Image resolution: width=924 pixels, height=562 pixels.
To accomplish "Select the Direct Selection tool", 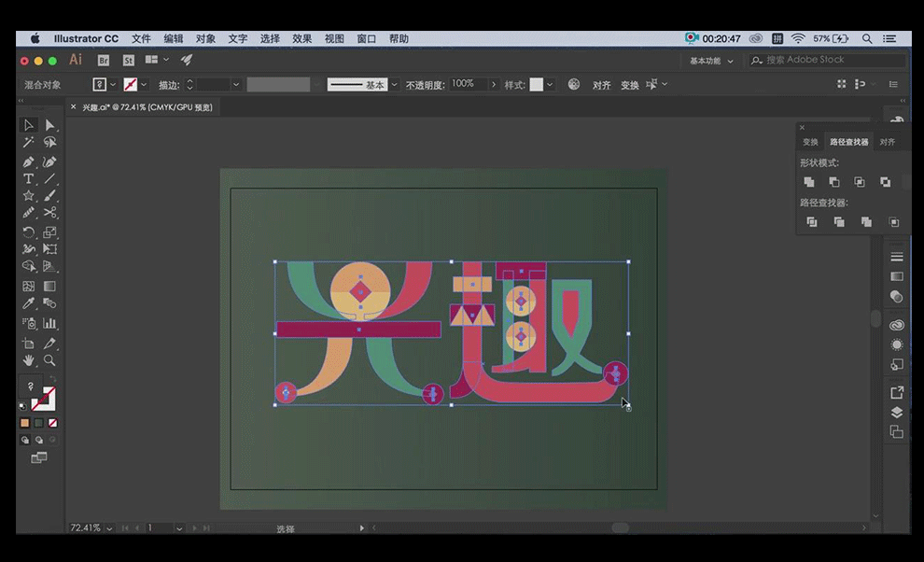I will click(x=49, y=125).
